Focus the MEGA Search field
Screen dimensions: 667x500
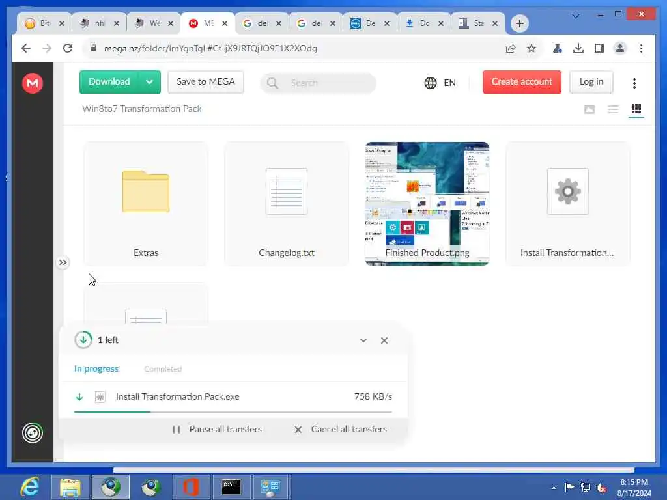point(318,83)
